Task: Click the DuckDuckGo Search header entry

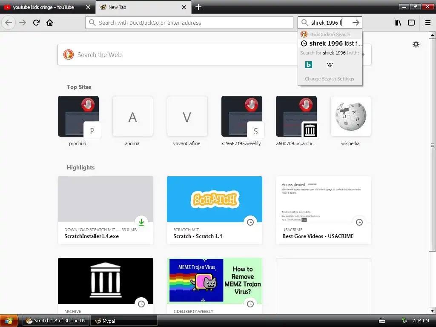Action: [x=330, y=34]
